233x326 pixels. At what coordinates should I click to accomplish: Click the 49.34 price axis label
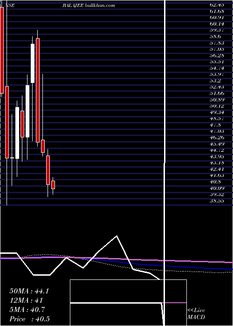pos(217,112)
